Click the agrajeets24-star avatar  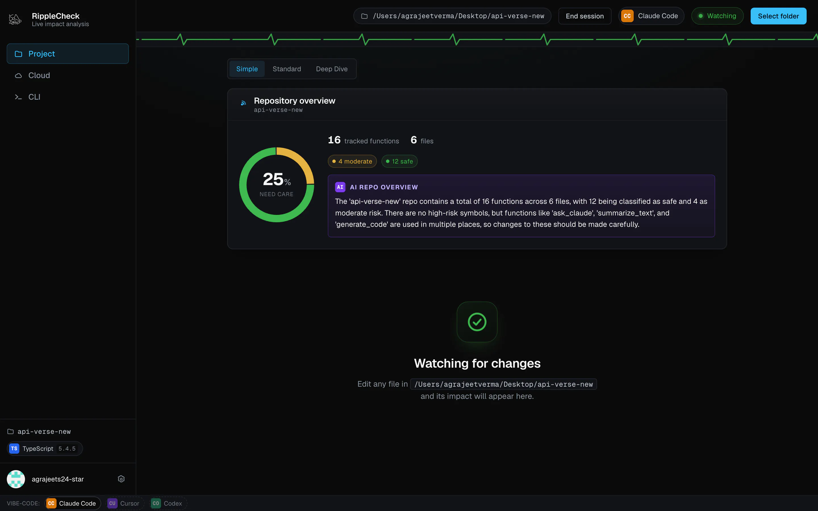[x=16, y=479]
